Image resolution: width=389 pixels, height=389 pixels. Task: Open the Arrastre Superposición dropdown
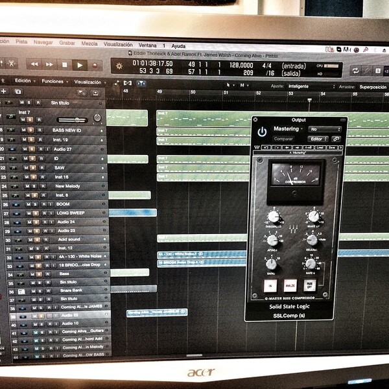click(x=373, y=87)
